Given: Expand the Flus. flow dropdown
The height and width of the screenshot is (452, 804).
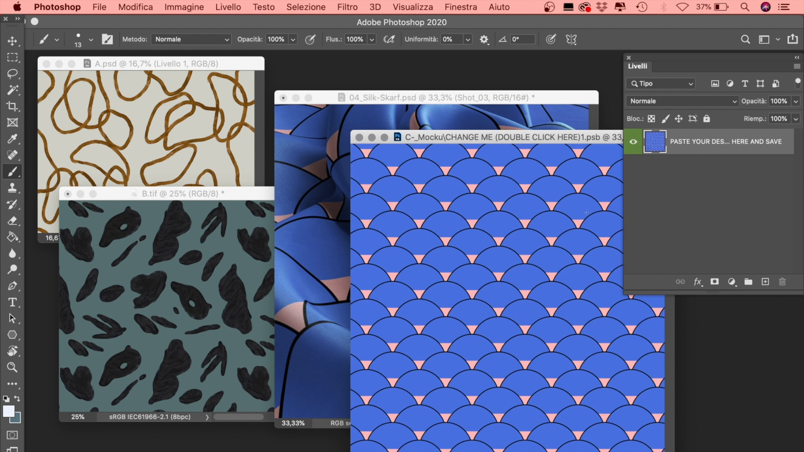Looking at the screenshot, I should (x=371, y=39).
